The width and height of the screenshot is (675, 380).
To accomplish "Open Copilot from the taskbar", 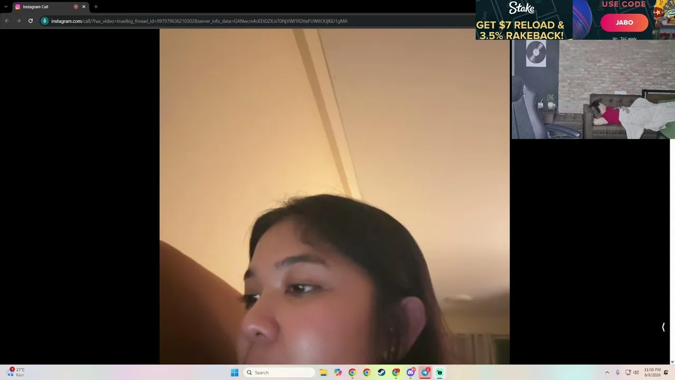I will 338,373.
